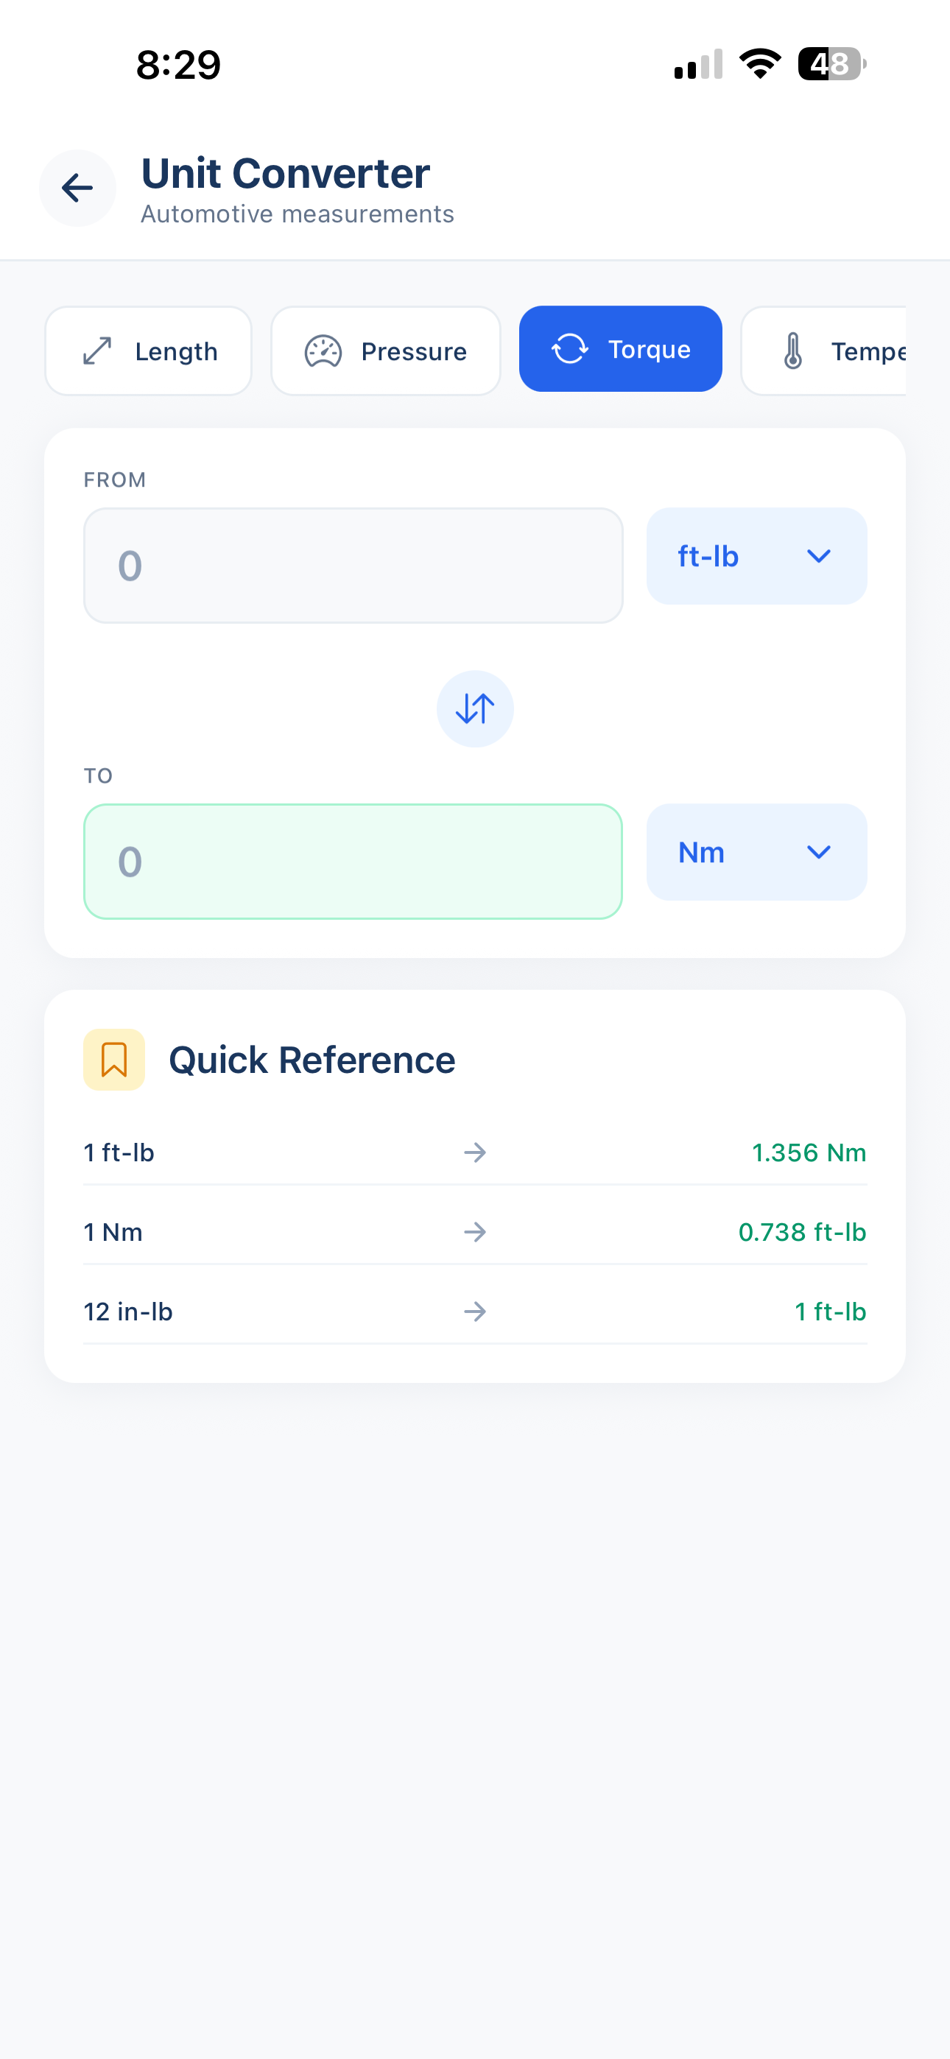Switch to the Pressure category tab

385,351
